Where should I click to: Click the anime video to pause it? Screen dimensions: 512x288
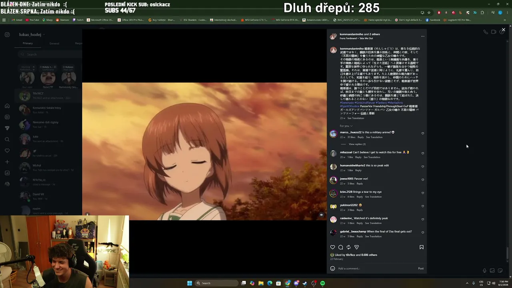(x=204, y=151)
